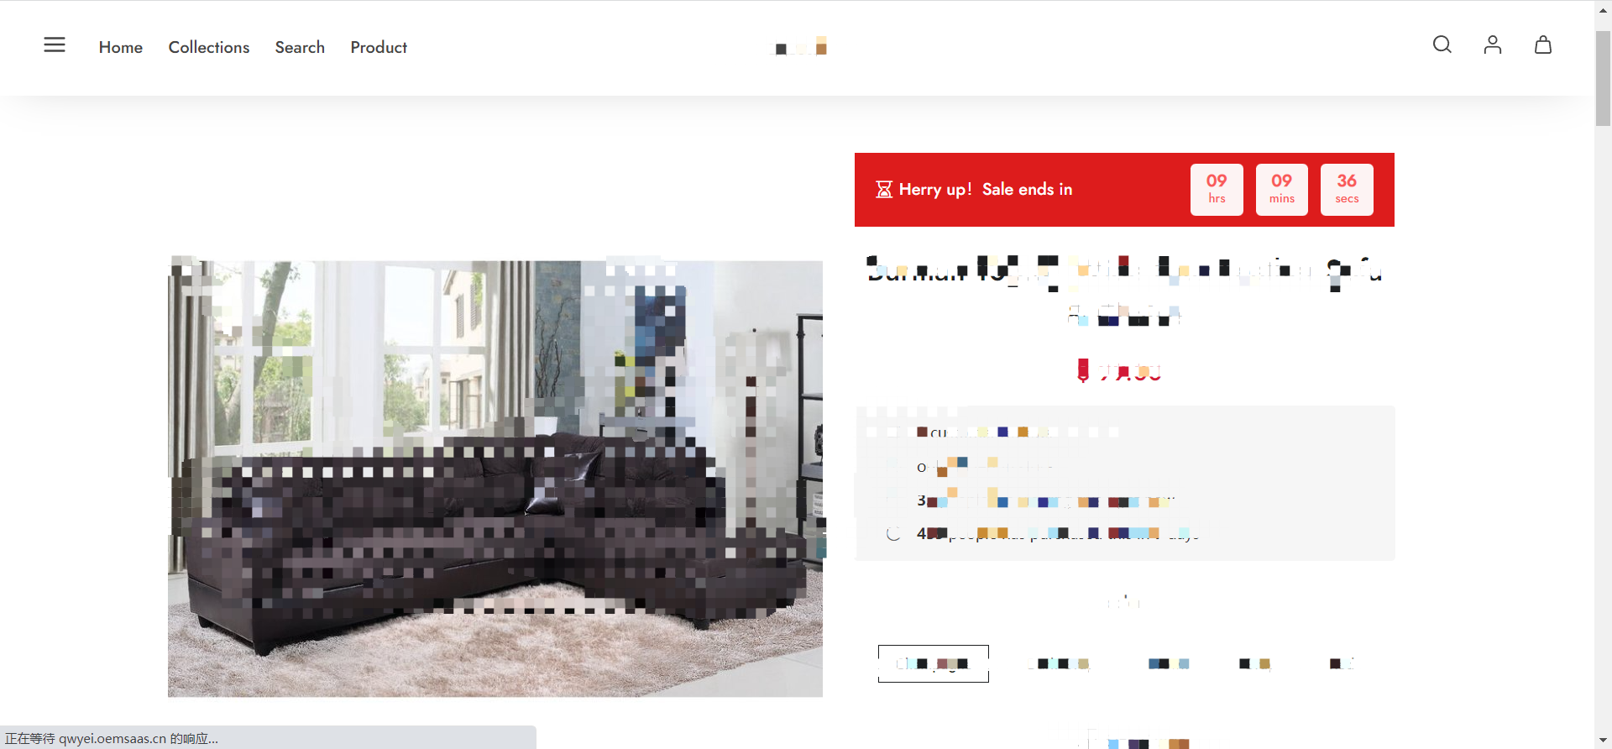The width and height of the screenshot is (1612, 749).
Task: Select the outlined first color option
Action: [933, 663]
